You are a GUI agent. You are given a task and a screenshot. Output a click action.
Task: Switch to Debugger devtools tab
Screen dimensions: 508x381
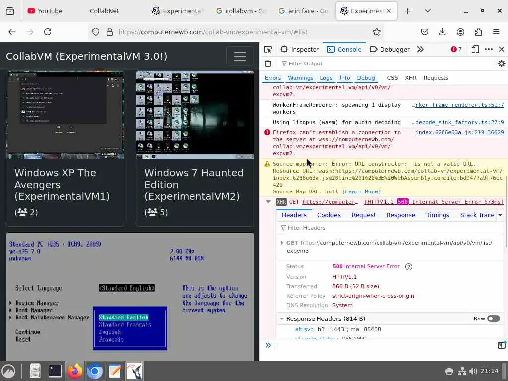[x=389, y=49]
